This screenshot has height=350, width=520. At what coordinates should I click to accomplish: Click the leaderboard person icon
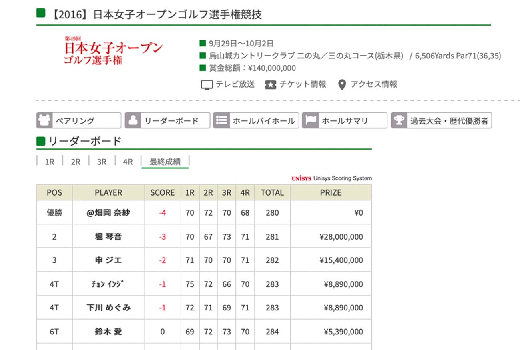pyautogui.click(x=133, y=120)
